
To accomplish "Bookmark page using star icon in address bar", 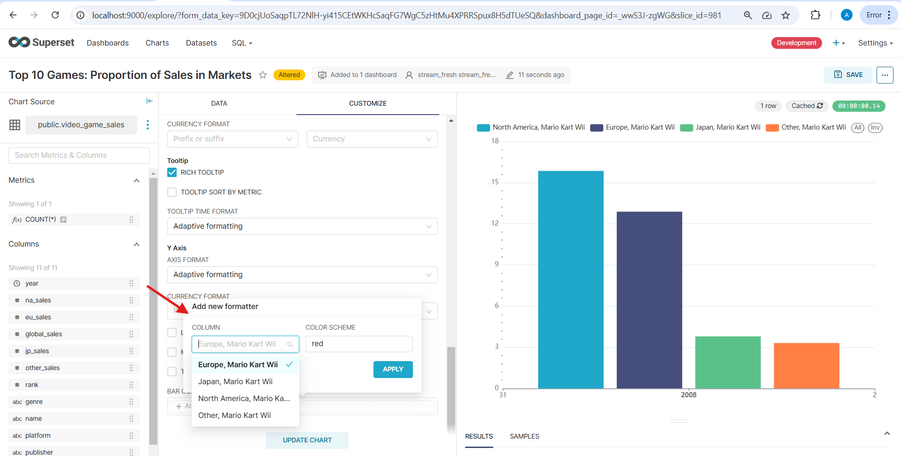I will (x=785, y=15).
